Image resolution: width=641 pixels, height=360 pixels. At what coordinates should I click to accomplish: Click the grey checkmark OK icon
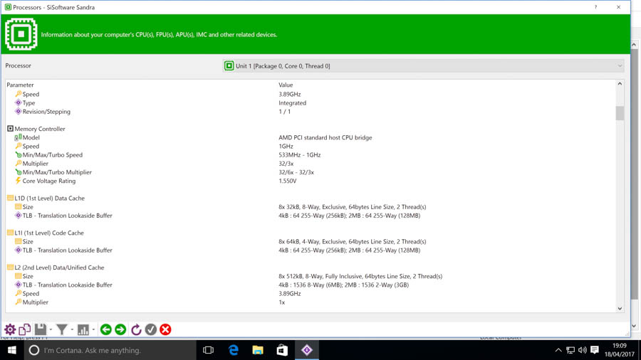[x=151, y=329]
